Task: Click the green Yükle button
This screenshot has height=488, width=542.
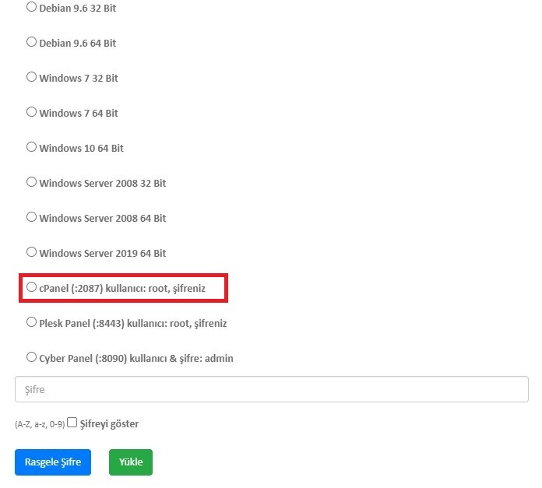Action: click(131, 462)
